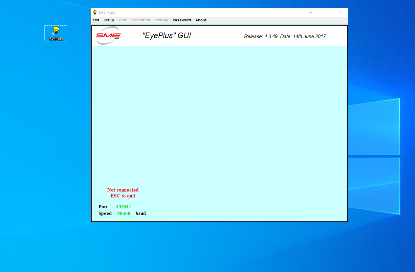
Task: Select the grayed-out Calibration menu
Action: tap(140, 20)
